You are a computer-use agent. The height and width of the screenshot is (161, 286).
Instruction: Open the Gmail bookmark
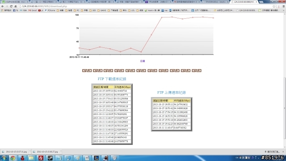coord(33,10)
